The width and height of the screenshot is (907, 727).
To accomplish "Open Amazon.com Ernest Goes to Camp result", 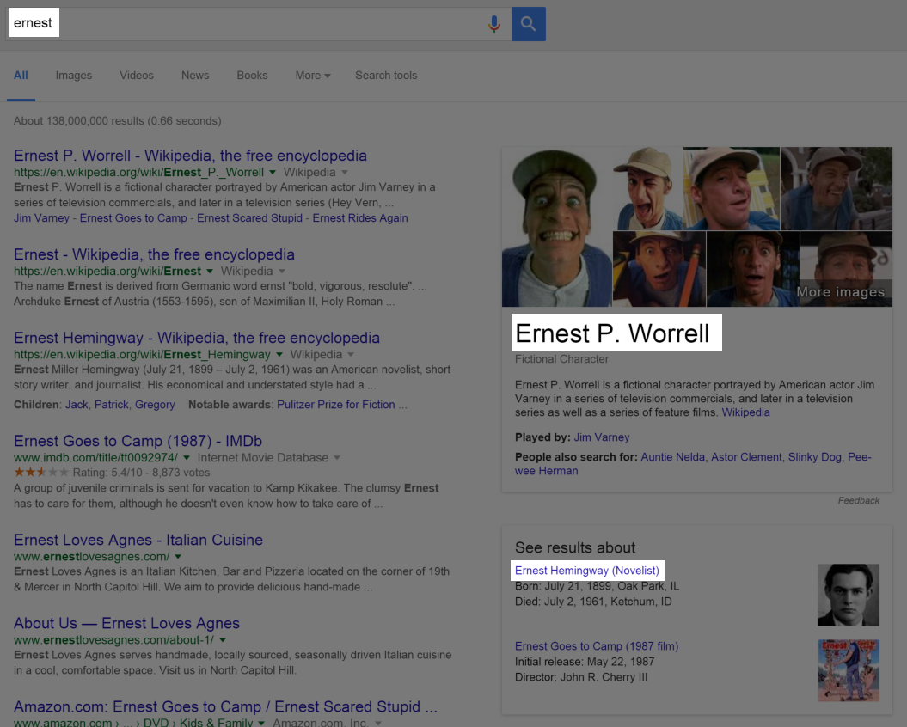I will (225, 706).
